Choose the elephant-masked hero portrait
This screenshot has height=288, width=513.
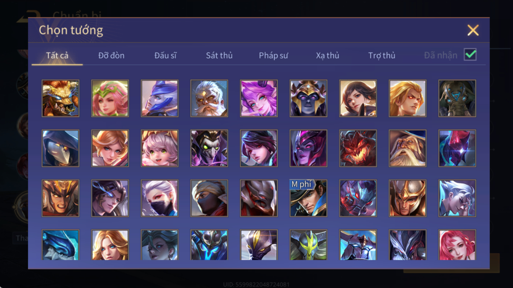click(x=457, y=98)
